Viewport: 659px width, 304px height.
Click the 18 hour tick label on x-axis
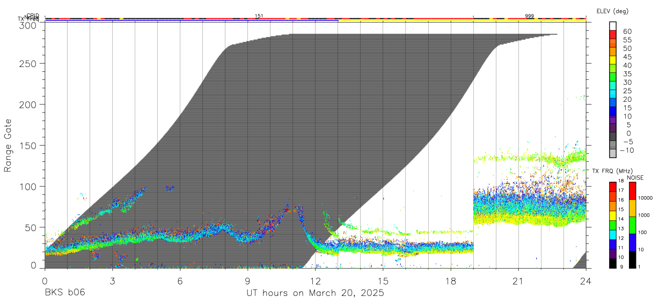451,280
